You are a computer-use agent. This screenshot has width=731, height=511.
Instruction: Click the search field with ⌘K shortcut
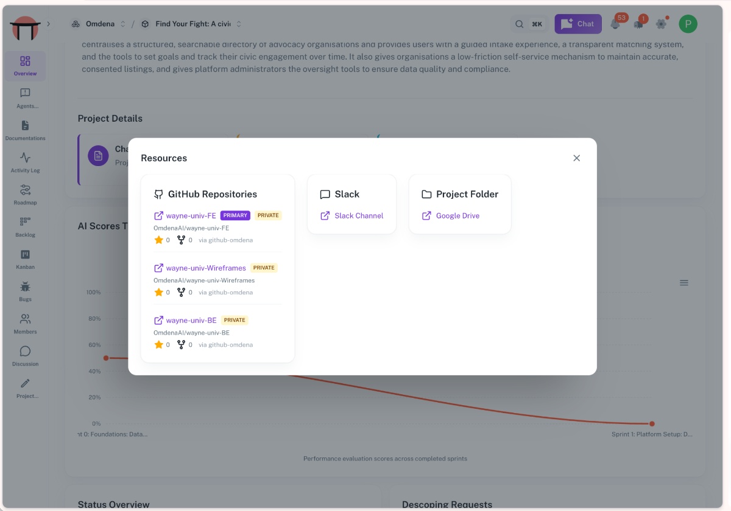(529, 24)
